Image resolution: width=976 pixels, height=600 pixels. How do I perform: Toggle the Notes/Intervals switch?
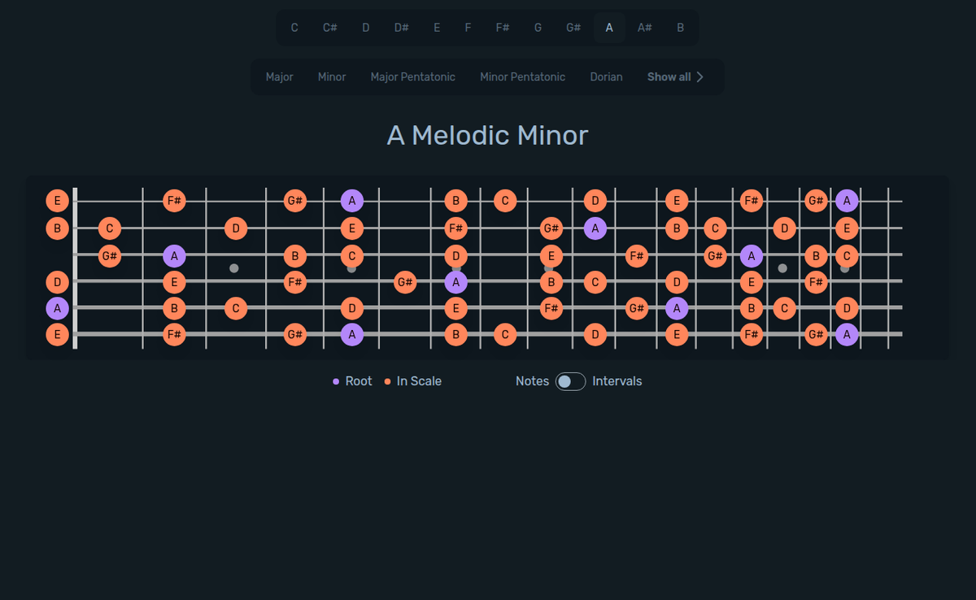(x=569, y=381)
